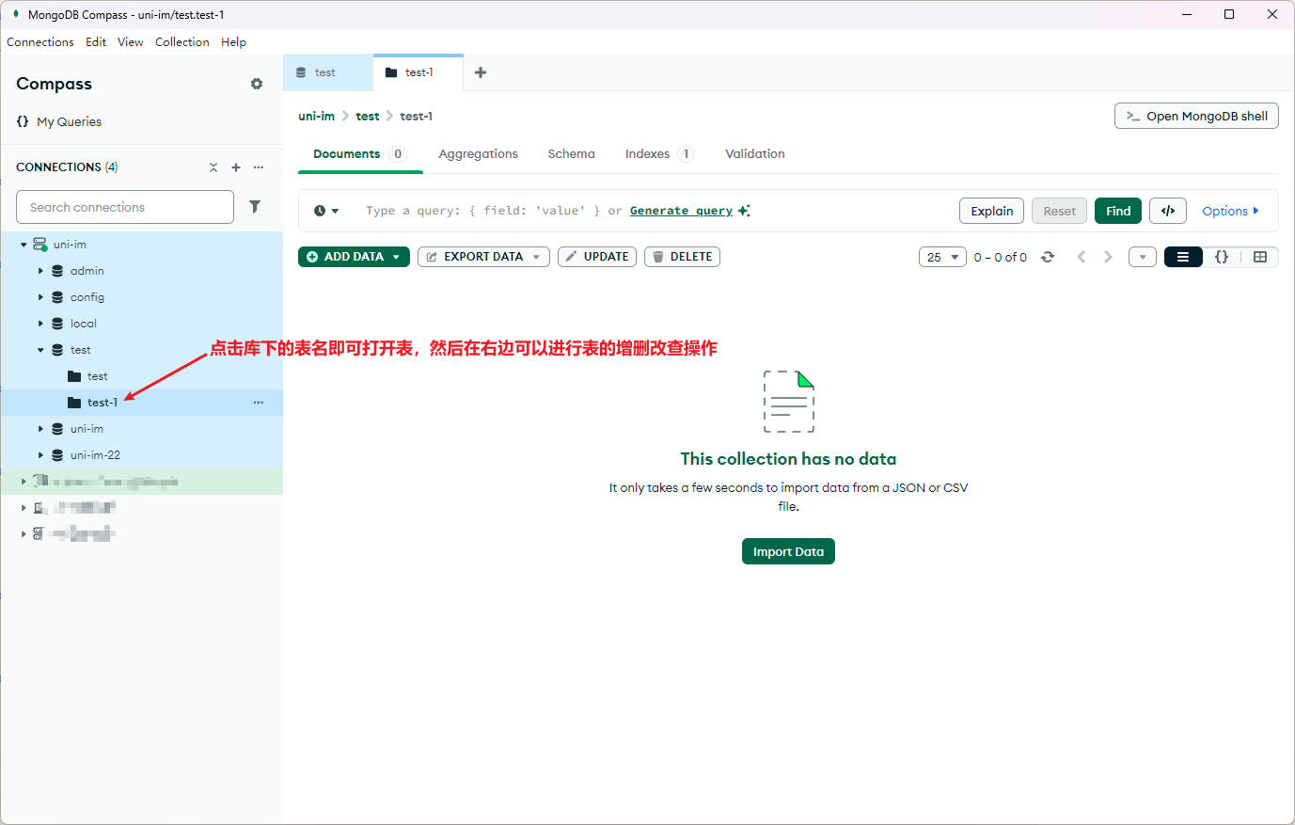Click the Explain button
Viewport: 1295px width, 825px height.
click(992, 211)
